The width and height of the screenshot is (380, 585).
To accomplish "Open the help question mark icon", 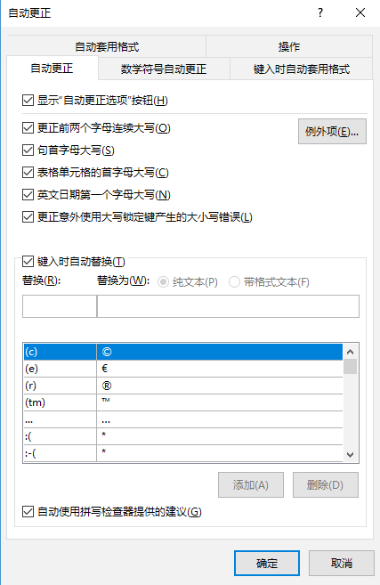I will tap(320, 12).
